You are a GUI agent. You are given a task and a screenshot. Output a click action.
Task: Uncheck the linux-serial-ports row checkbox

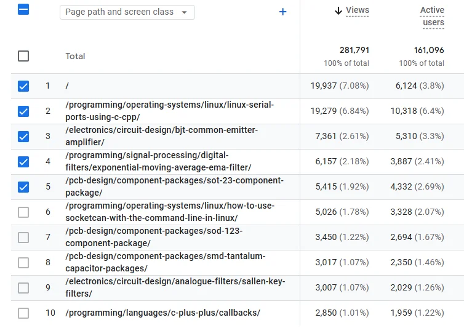(x=23, y=111)
